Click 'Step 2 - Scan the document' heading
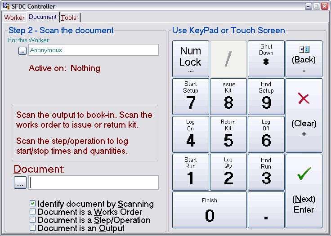 (x=61, y=31)
